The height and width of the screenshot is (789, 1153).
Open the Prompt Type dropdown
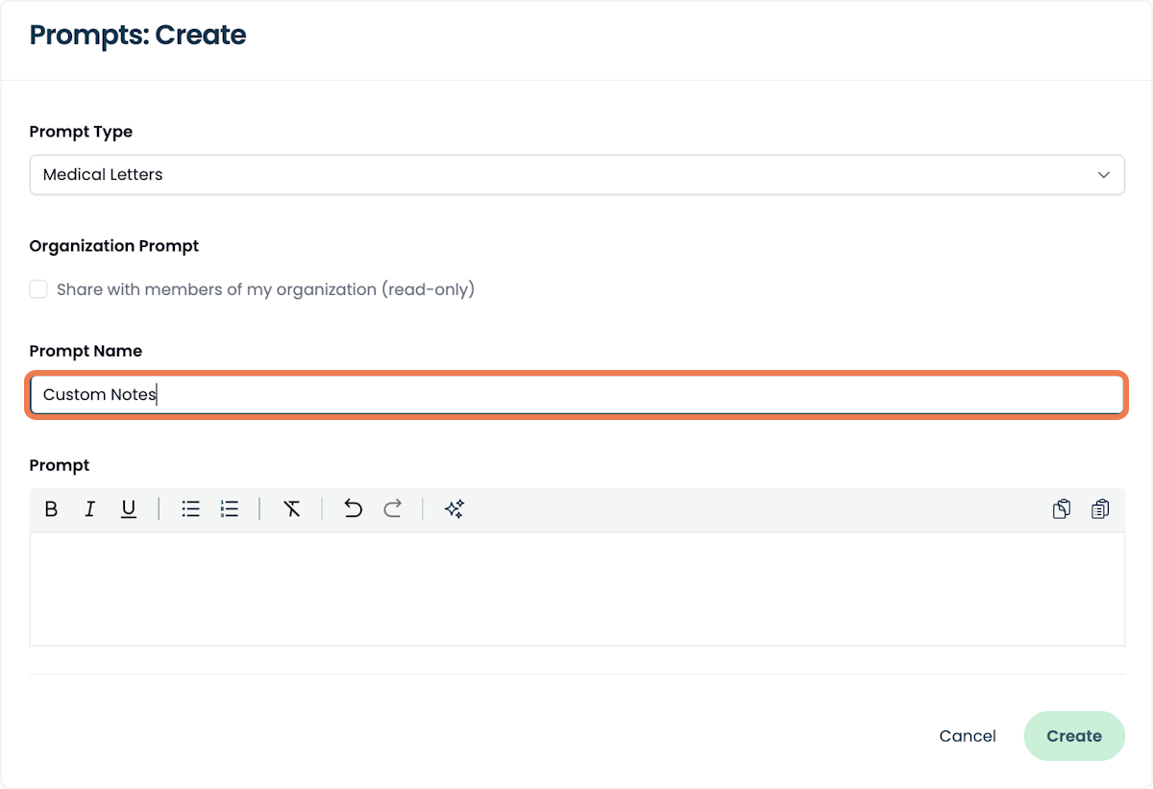coord(576,175)
